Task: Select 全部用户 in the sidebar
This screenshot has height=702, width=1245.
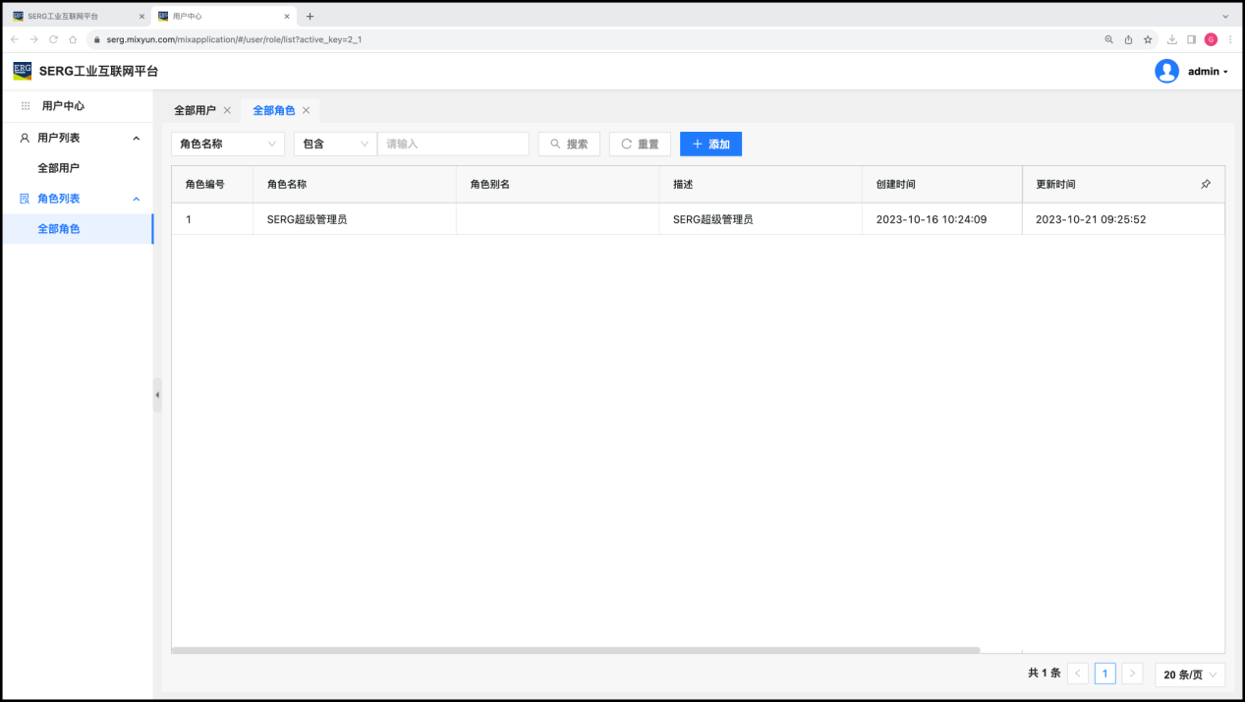Action: pos(58,168)
